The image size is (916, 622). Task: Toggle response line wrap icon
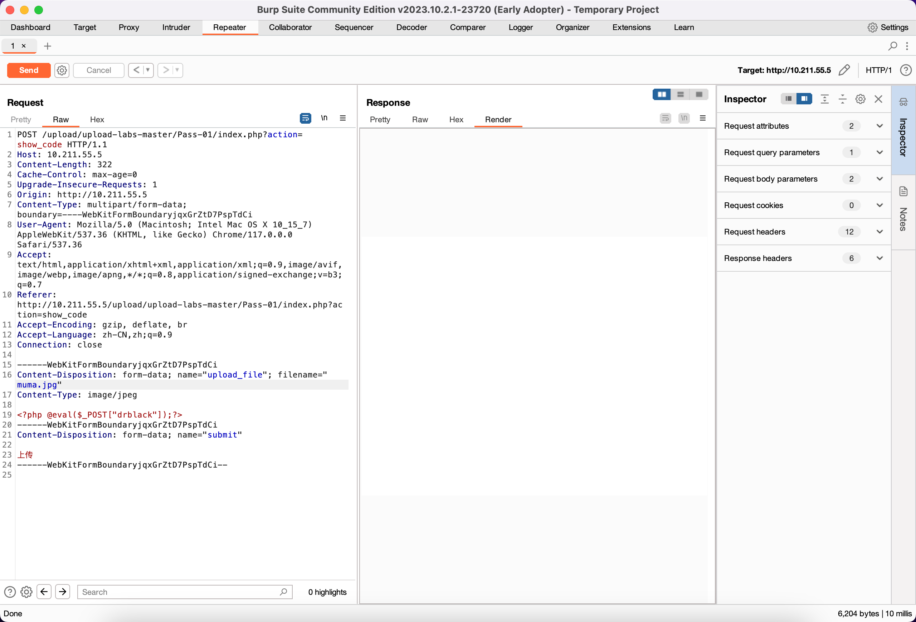click(x=665, y=118)
